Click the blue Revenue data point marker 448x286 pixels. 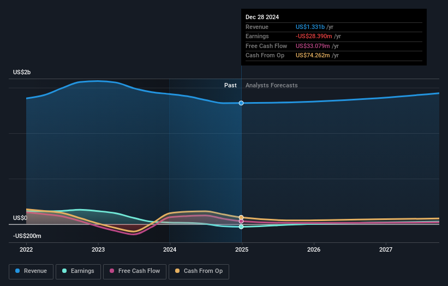click(241, 103)
